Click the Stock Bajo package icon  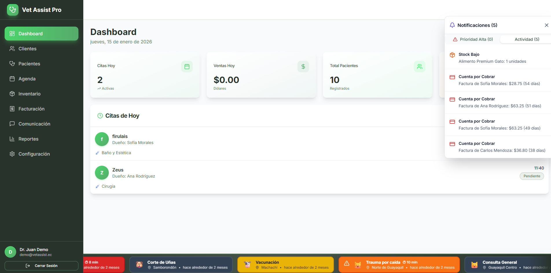[x=452, y=55]
